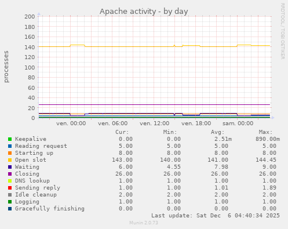
Task: Click the Avg: column header
Action: click(x=218, y=132)
